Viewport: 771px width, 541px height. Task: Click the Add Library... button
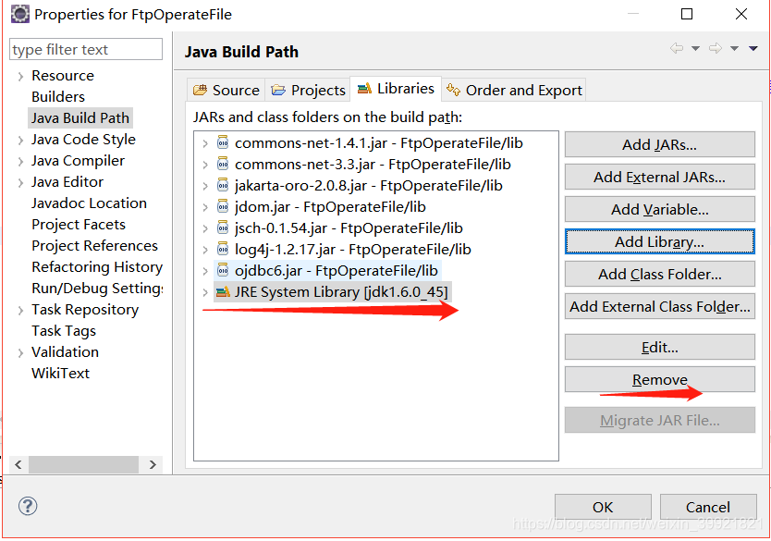[x=659, y=241]
